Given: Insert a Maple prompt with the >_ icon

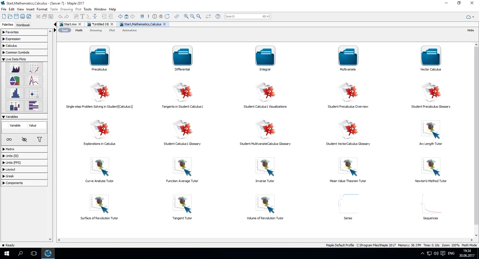Looking at the screenshot, I should click(x=89, y=16).
